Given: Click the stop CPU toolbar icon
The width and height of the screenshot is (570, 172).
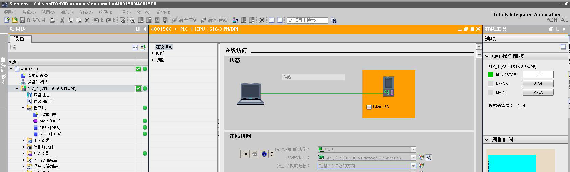Looking at the screenshot, I should coord(252,20).
